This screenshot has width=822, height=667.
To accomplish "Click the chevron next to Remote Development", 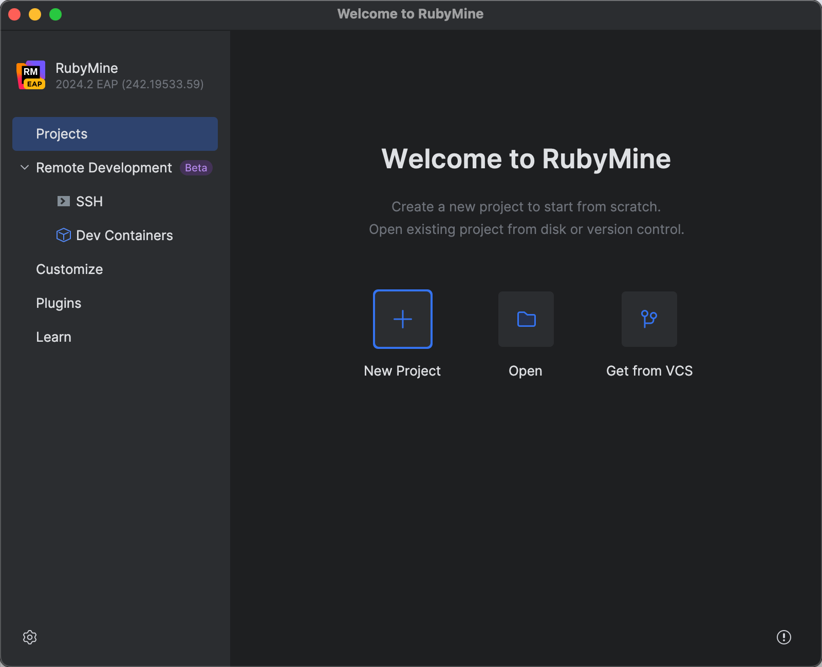I will [x=24, y=167].
